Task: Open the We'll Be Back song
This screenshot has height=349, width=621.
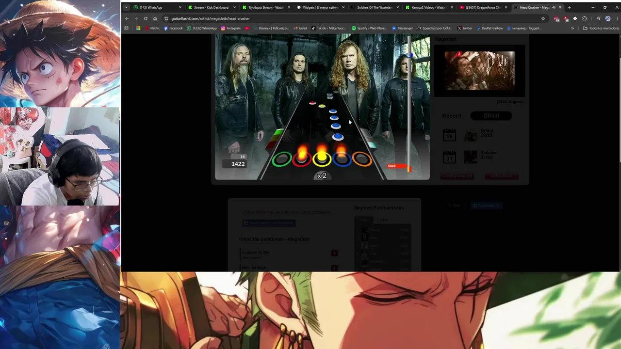Action: coord(254,268)
